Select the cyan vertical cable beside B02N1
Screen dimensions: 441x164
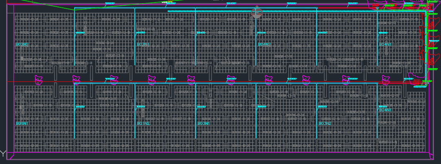tap(135, 37)
